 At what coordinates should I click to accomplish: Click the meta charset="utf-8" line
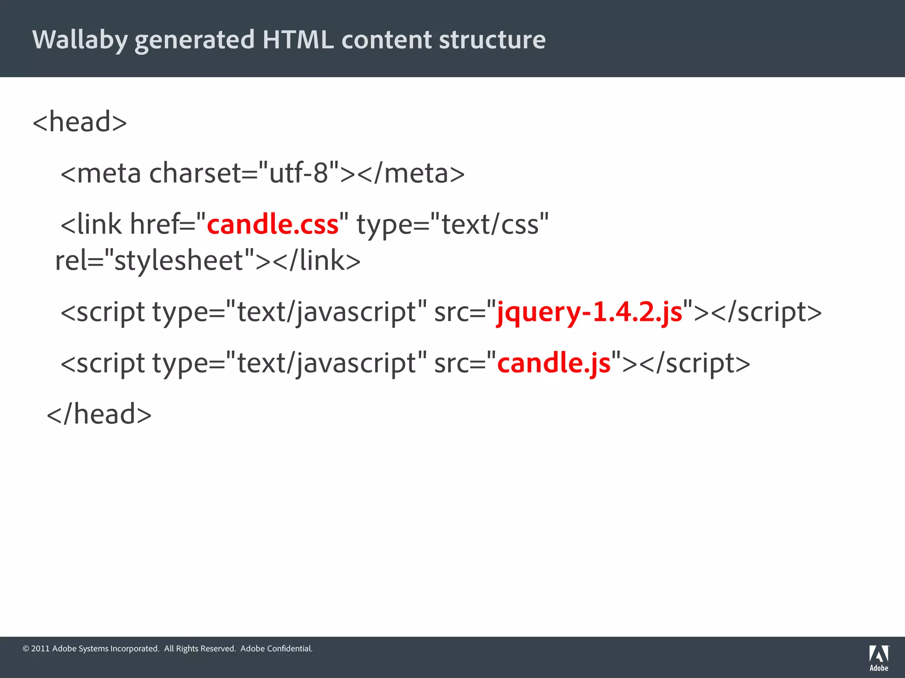[x=262, y=173]
